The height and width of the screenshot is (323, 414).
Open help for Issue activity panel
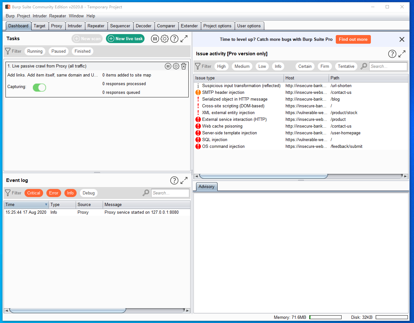tap(392, 54)
